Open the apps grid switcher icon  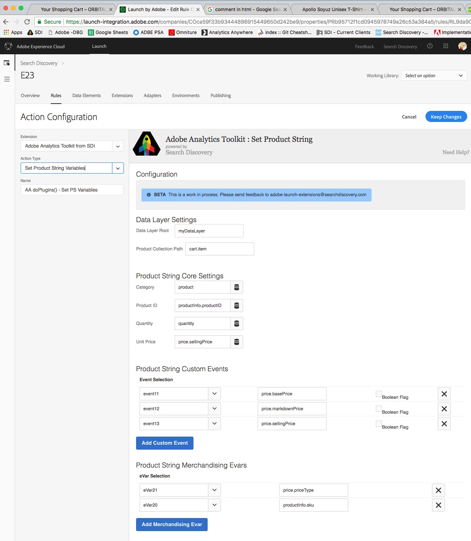[x=446, y=46]
